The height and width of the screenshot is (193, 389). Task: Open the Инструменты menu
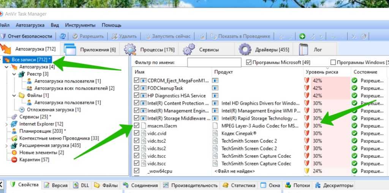(80, 25)
